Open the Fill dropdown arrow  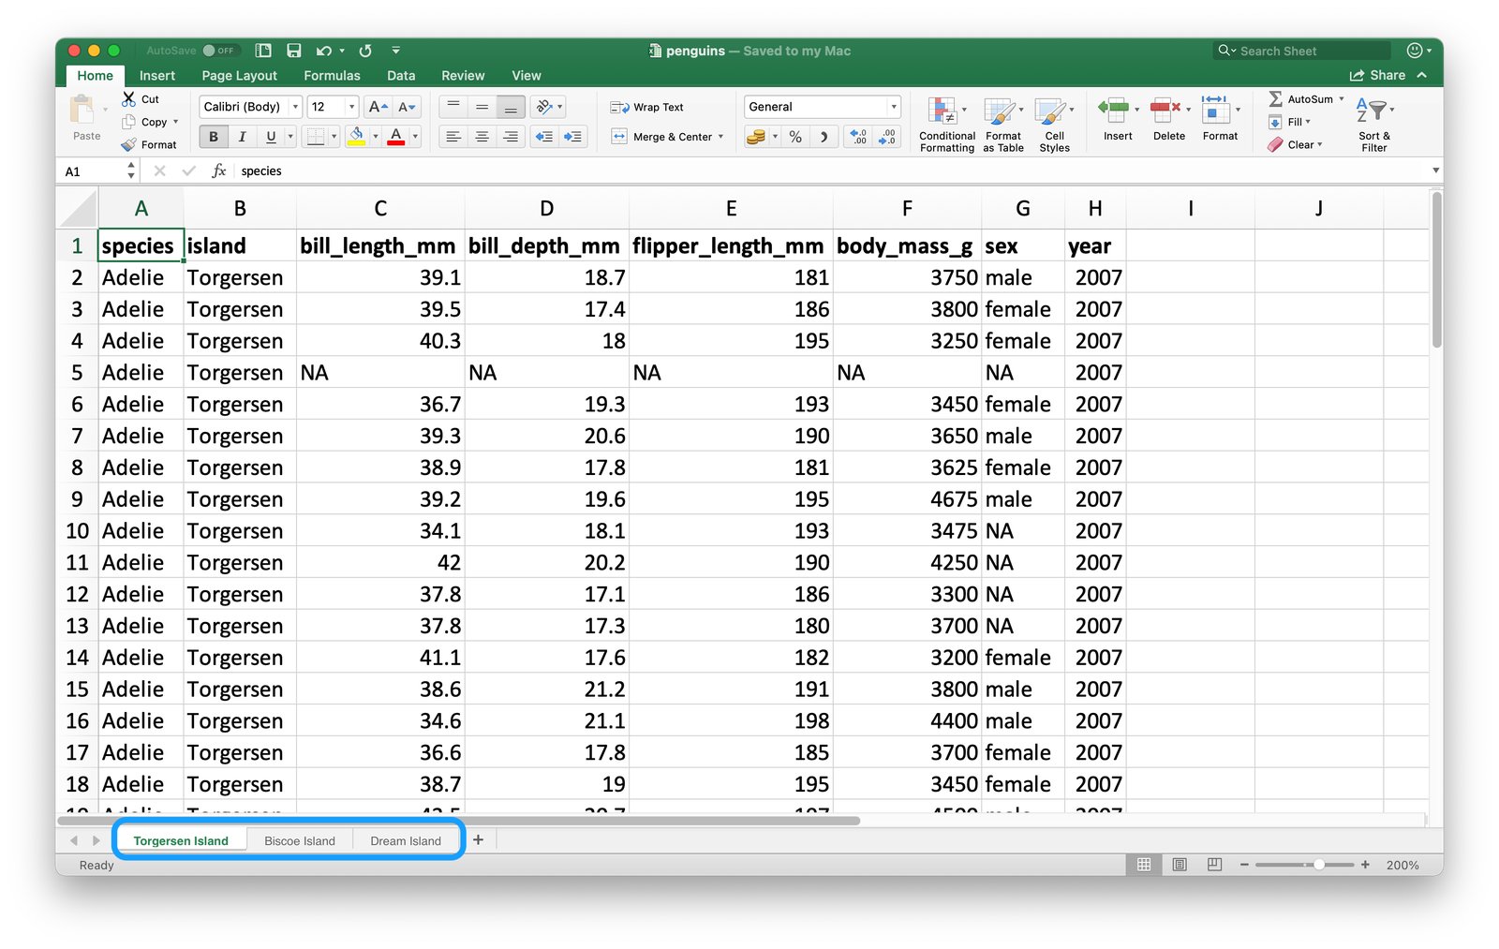[1308, 122]
